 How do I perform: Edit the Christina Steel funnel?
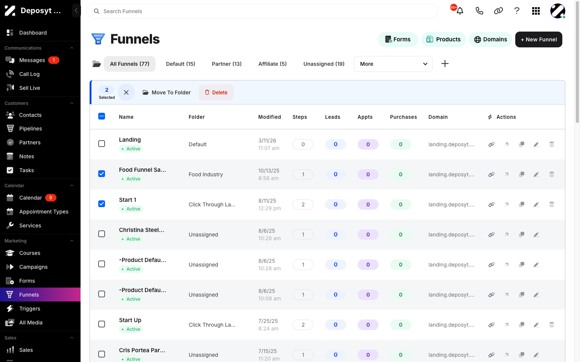(536, 235)
